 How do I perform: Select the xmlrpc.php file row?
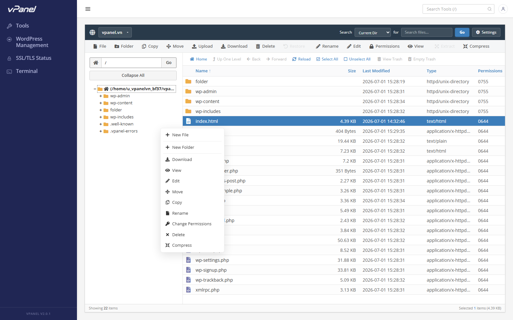pyautogui.click(x=344, y=290)
